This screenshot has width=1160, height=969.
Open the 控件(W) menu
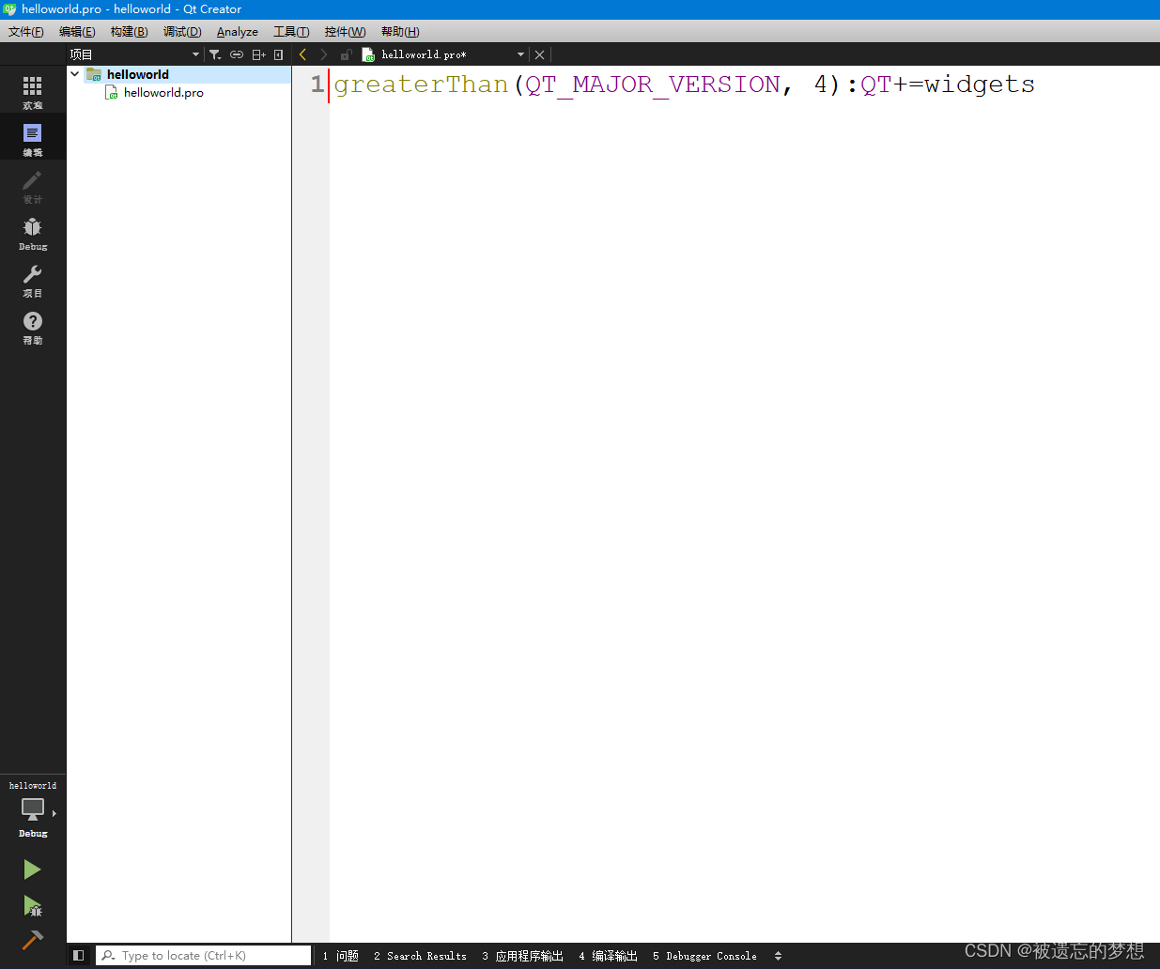tap(345, 32)
